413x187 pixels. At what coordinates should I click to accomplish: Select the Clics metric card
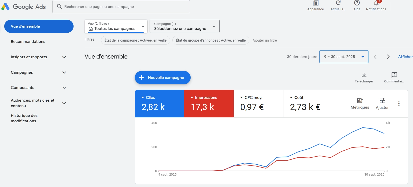pos(159,104)
